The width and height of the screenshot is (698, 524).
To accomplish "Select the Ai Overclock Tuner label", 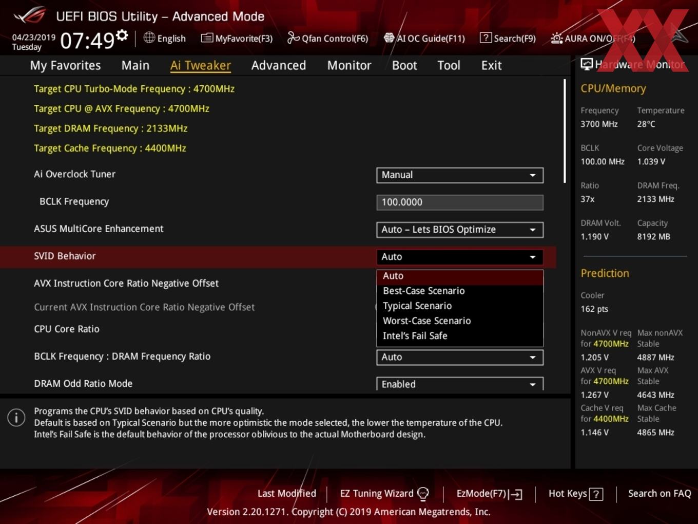I will pos(74,174).
